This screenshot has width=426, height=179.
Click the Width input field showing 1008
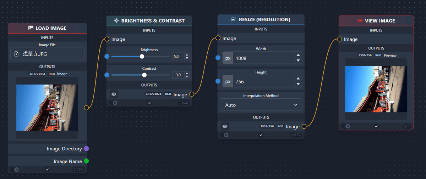(x=263, y=58)
